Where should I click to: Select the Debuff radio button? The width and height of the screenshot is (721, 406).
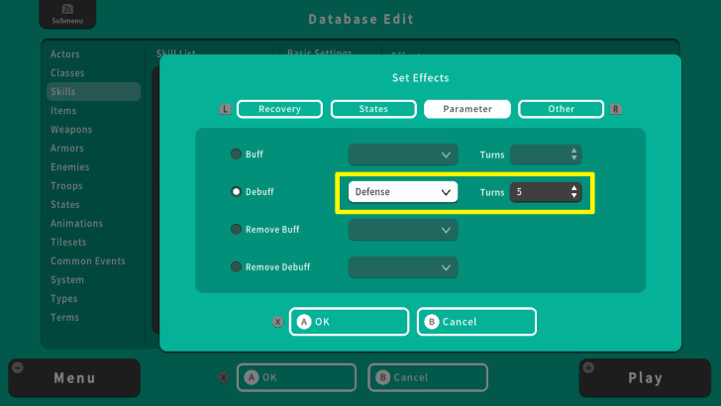pyautogui.click(x=236, y=192)
